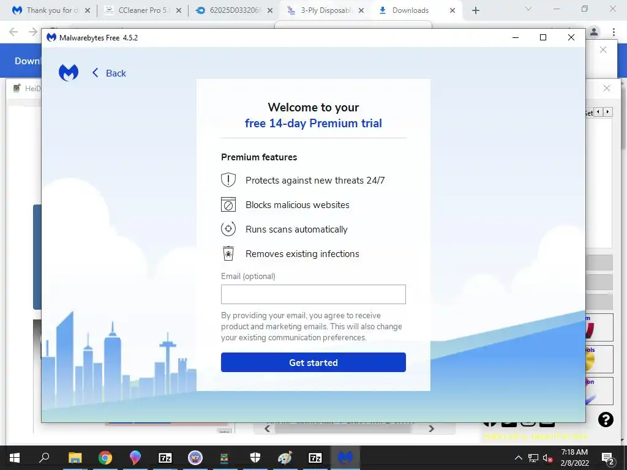Open Windows Security shield on the taskbar
Screen dimensions: 627x470
[x=255, y=458]
